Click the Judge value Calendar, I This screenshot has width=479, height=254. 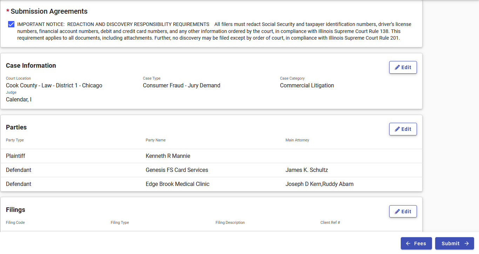[19, 99]
